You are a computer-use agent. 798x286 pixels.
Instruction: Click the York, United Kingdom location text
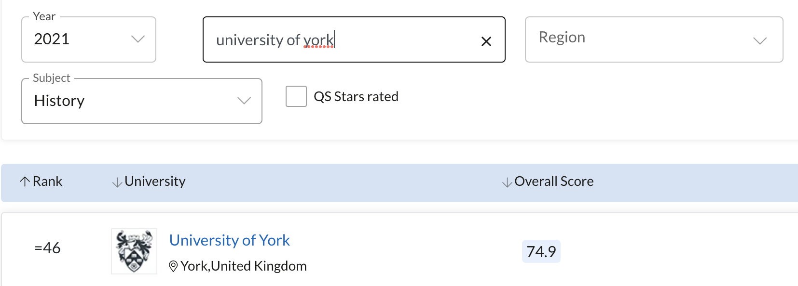tap(244, 266)
